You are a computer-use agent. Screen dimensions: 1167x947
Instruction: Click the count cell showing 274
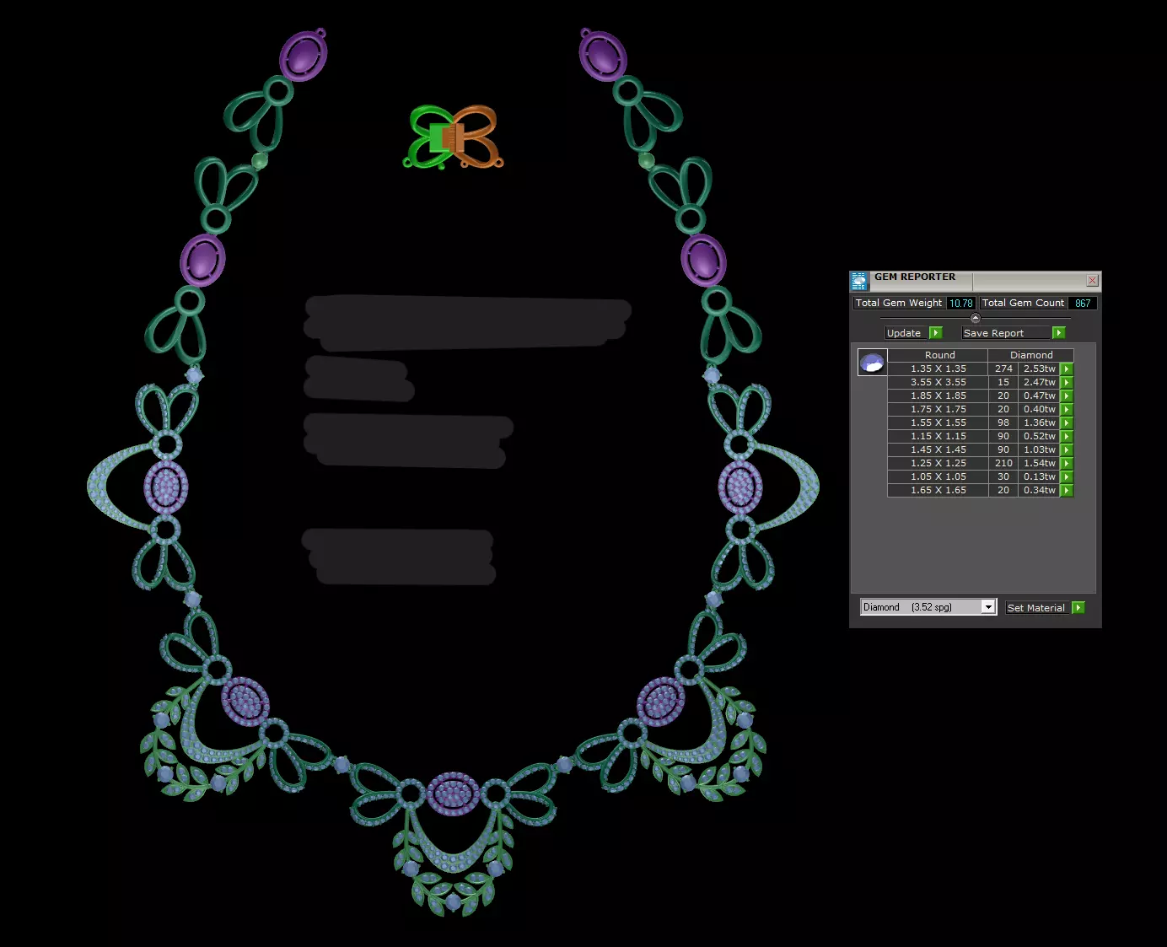click(x=1003, y=369)
